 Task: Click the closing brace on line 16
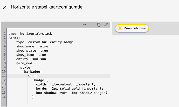[x=33, y=97]
